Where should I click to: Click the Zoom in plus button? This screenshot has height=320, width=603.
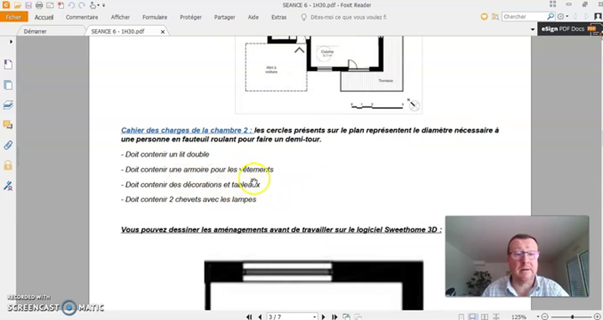(x=597, y=317)
